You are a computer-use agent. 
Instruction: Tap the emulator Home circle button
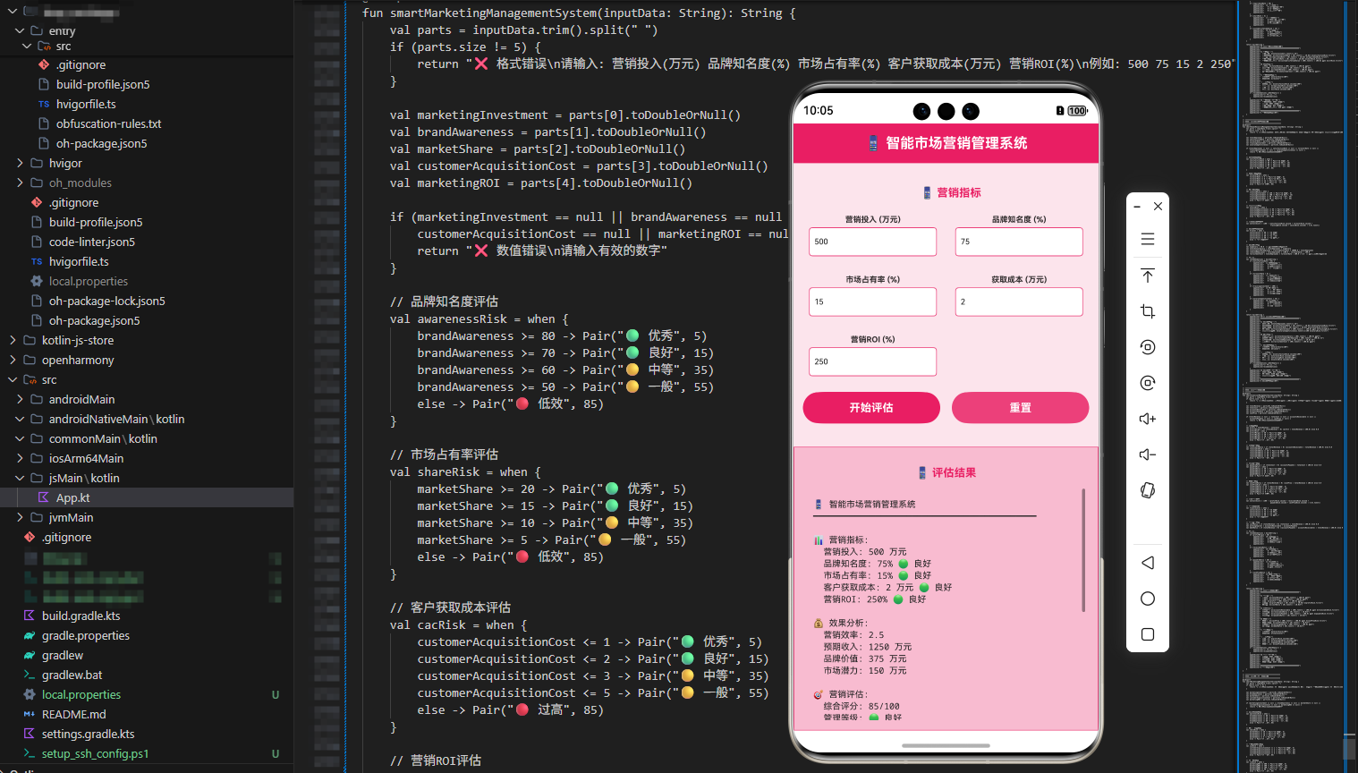(x=1148, y=599)
